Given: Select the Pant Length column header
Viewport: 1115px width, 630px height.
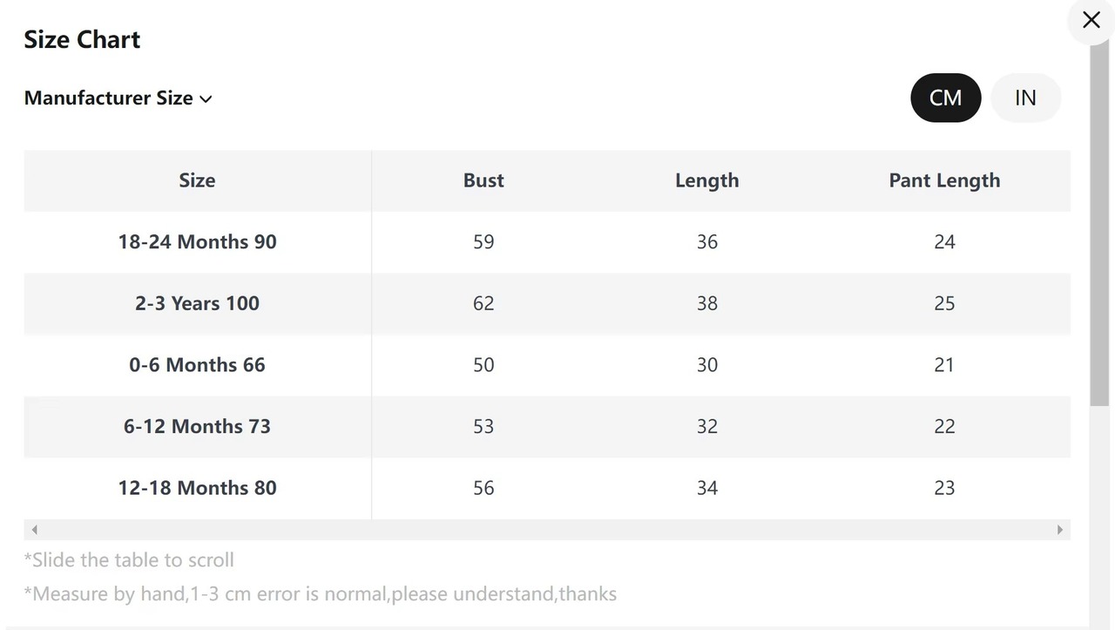Looking at the screenshot, I should pyautogui.click(x=944, y=180).
